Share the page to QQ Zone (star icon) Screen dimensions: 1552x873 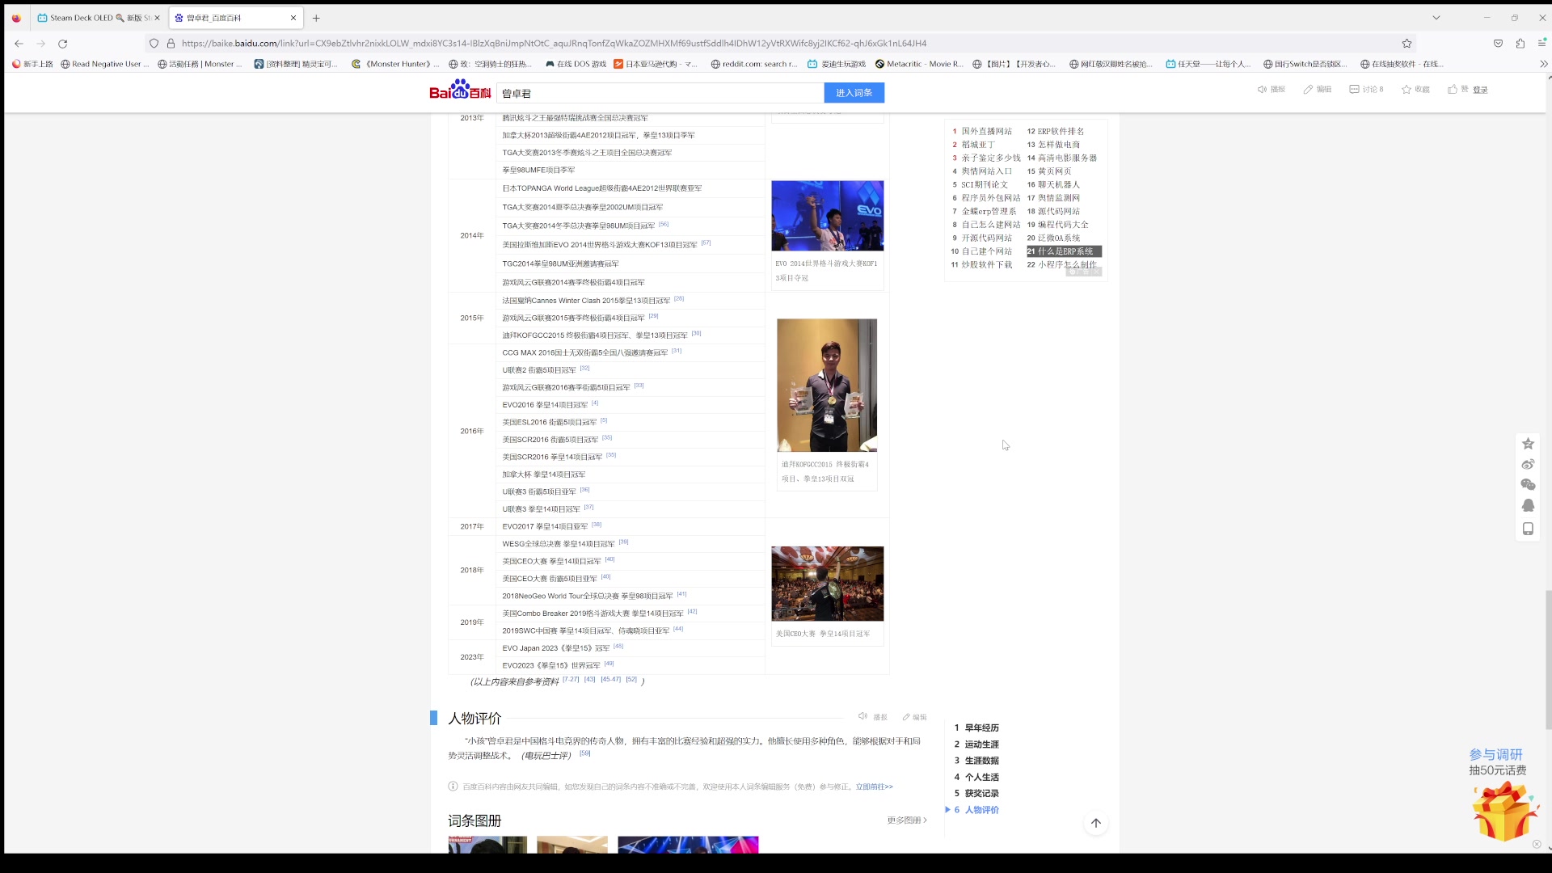tap(1528, 444)
